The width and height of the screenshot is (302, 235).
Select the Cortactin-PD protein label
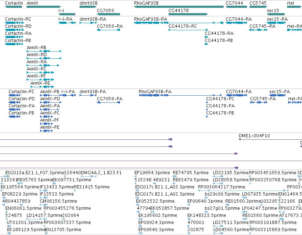click(22, 99)
